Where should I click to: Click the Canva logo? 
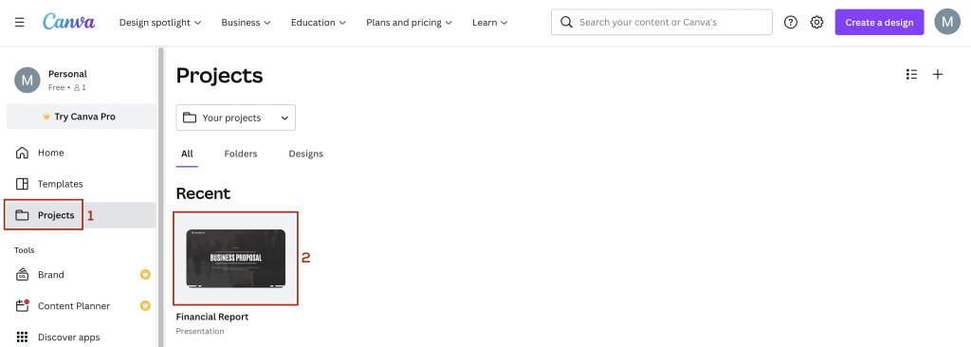coord(68,22)
